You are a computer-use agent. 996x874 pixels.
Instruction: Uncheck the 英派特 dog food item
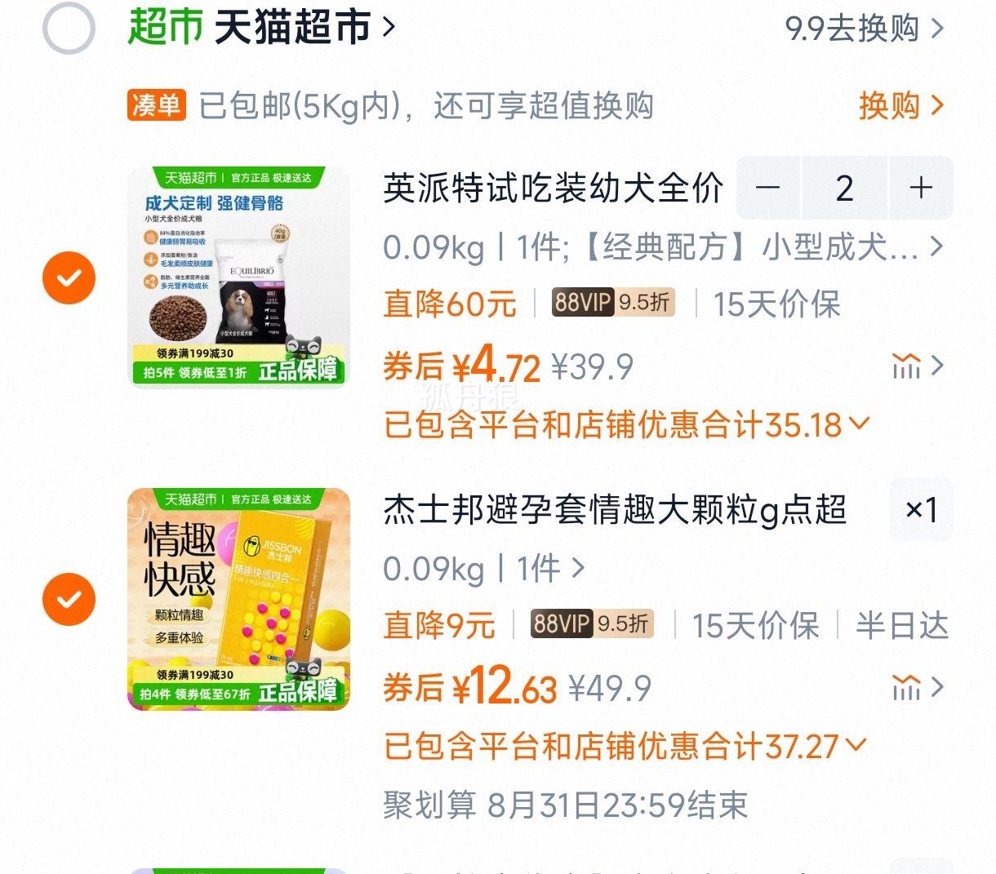tap(69, 278)
